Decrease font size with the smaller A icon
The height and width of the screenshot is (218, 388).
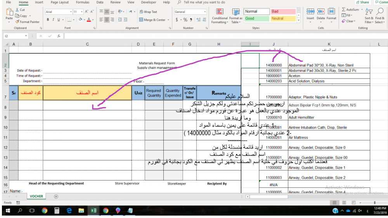(x=92, y=12)
